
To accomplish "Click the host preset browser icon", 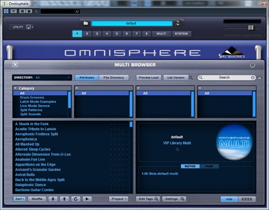I will (77, 11).
